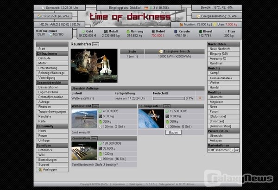The height and width of the screenshot is (190, 278).
Task: Click the Munition bullets icon
Action: [181, 25]
